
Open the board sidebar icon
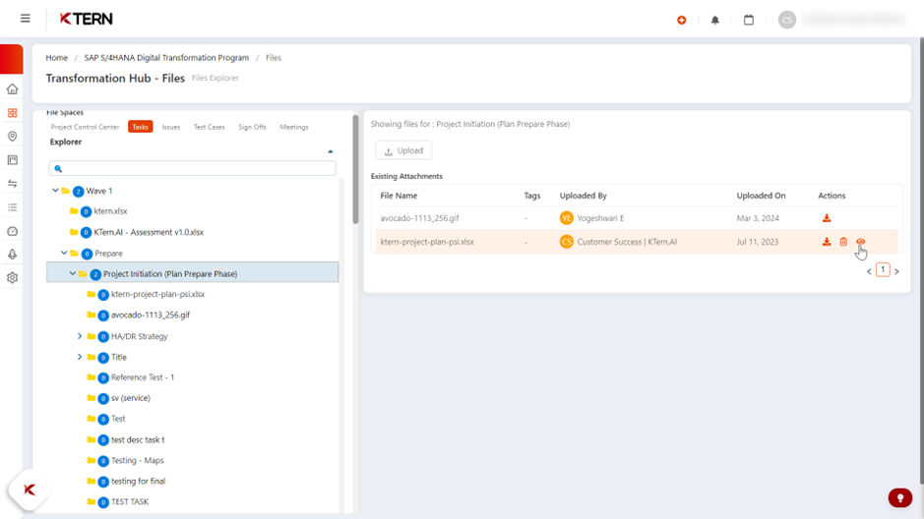pyautogui.click(x=13, y=160)
